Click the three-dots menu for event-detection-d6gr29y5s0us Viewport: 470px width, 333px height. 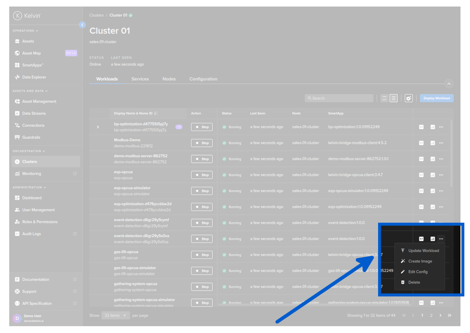[441, 239]
